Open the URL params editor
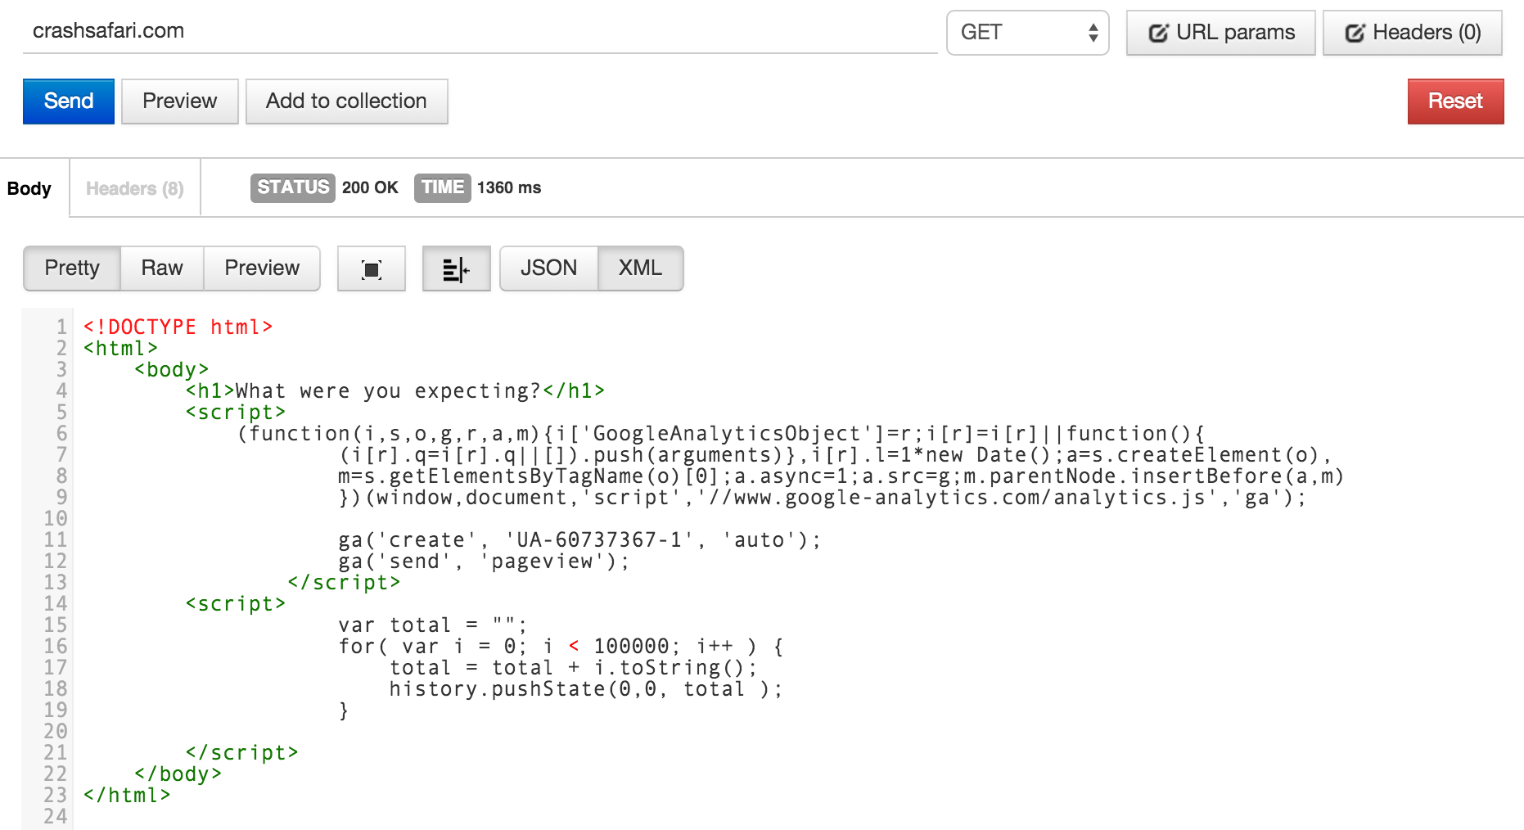 pyautogui.click(x=1220, y=33)
